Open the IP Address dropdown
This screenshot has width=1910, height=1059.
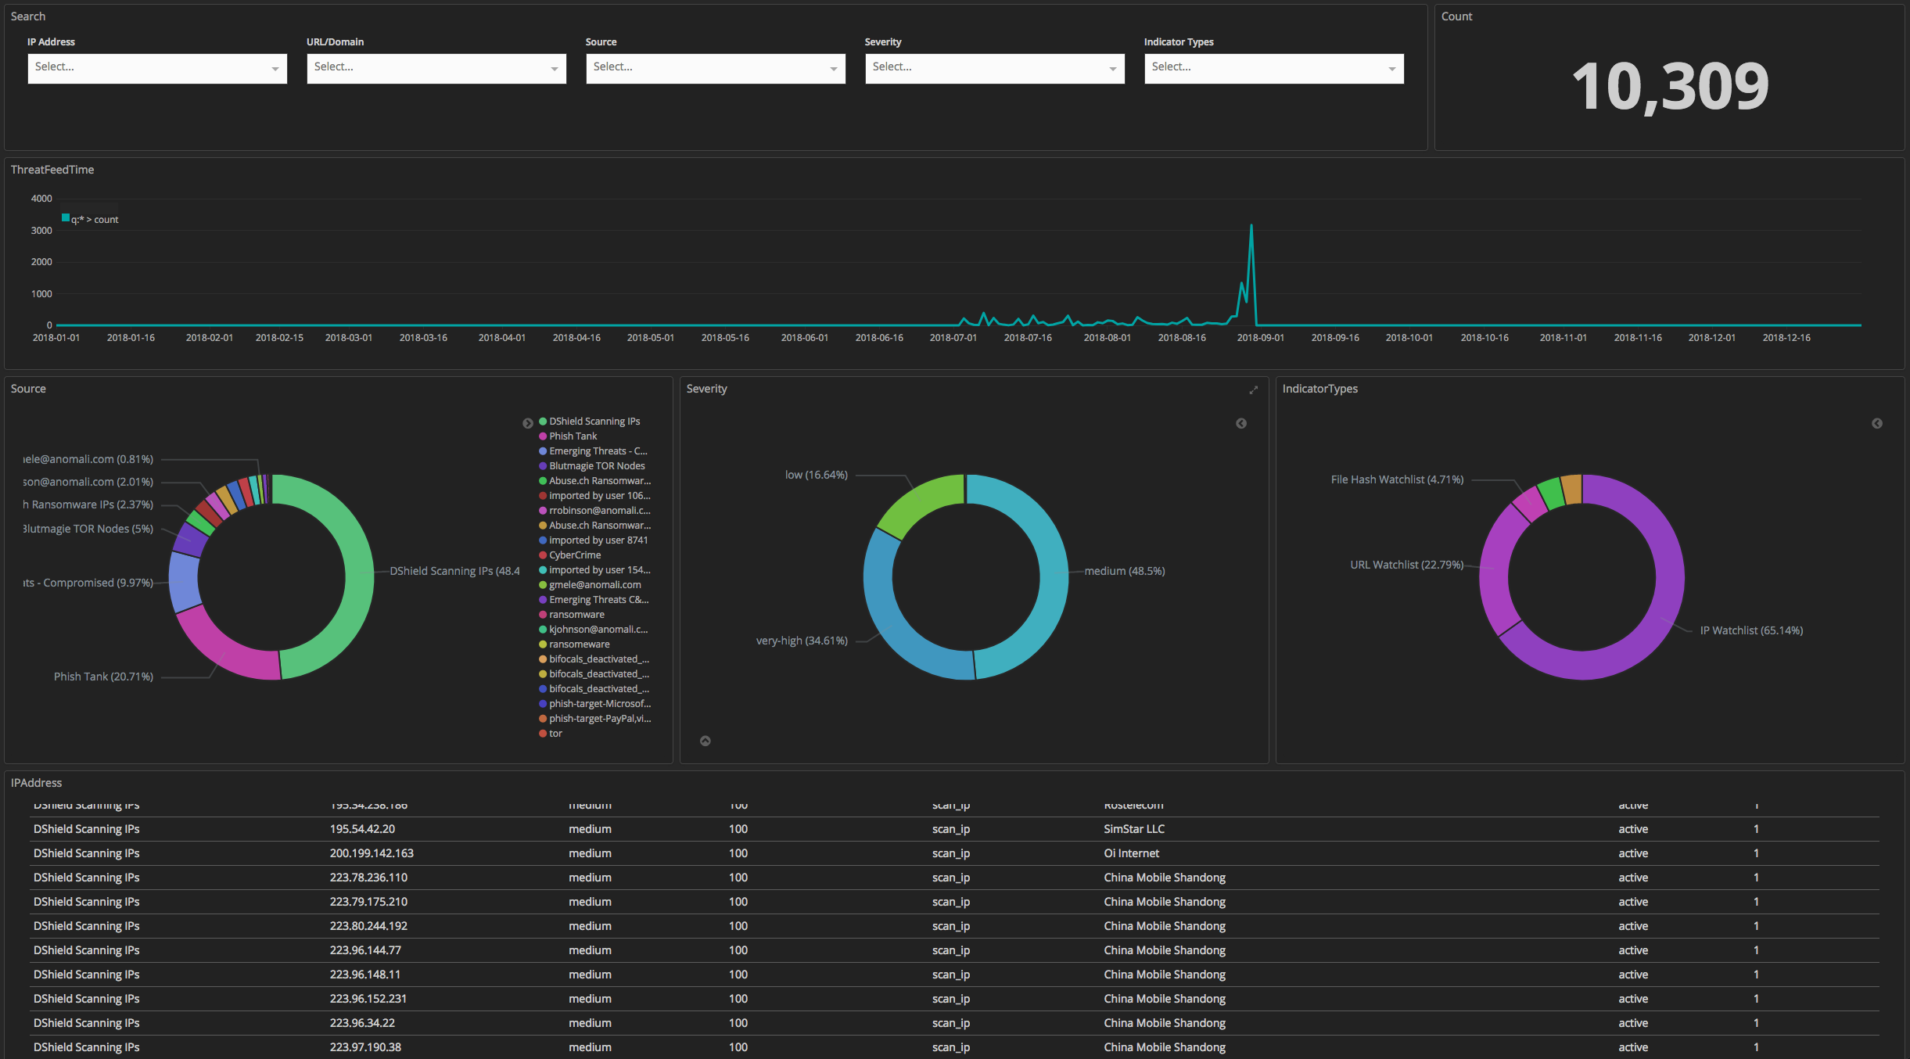(x=157, y=68)
